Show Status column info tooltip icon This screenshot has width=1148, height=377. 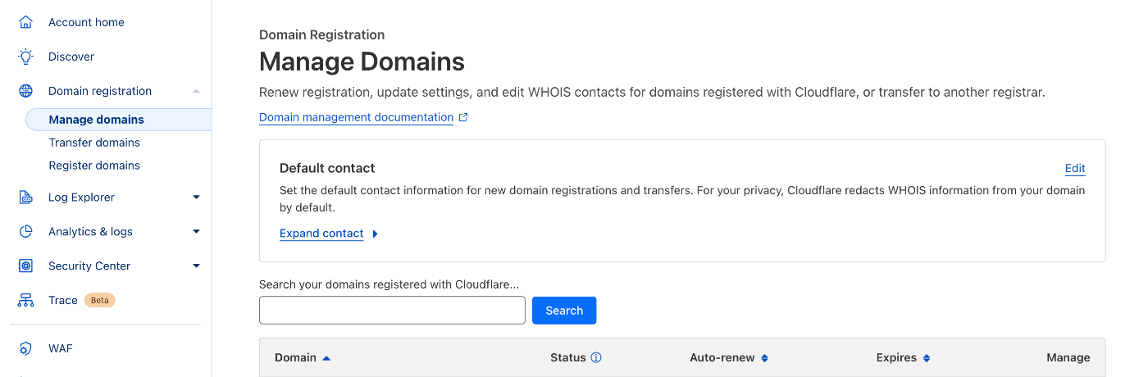pos(596,357)
